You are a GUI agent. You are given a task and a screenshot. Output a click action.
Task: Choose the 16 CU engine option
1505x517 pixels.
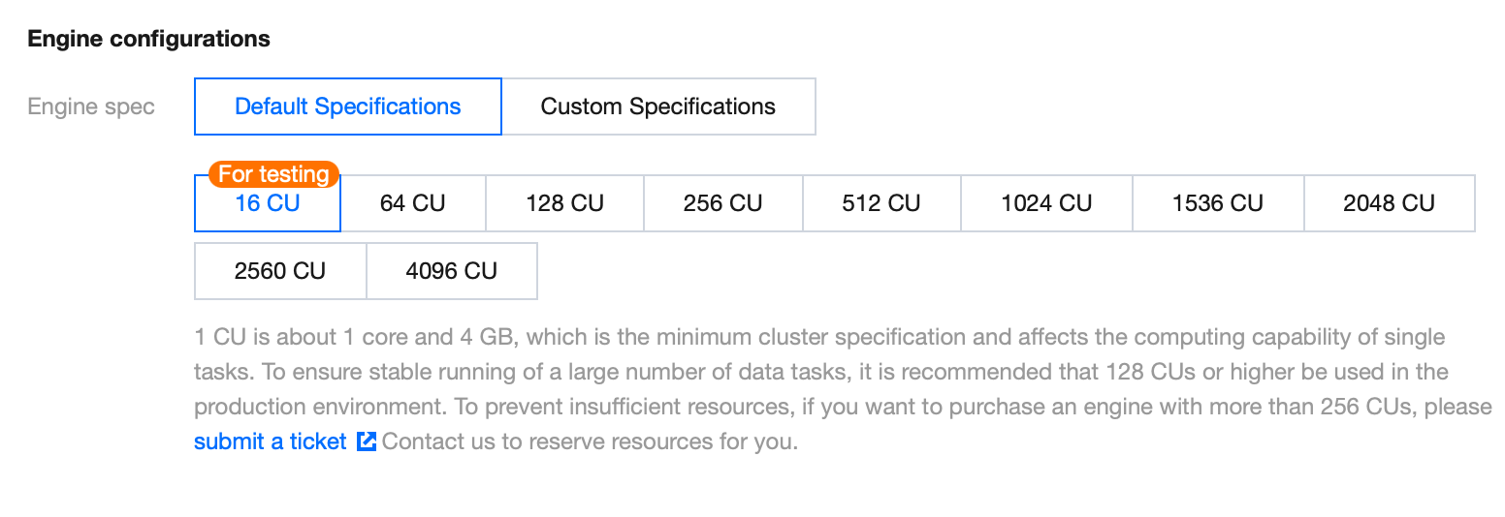(268, 204)
